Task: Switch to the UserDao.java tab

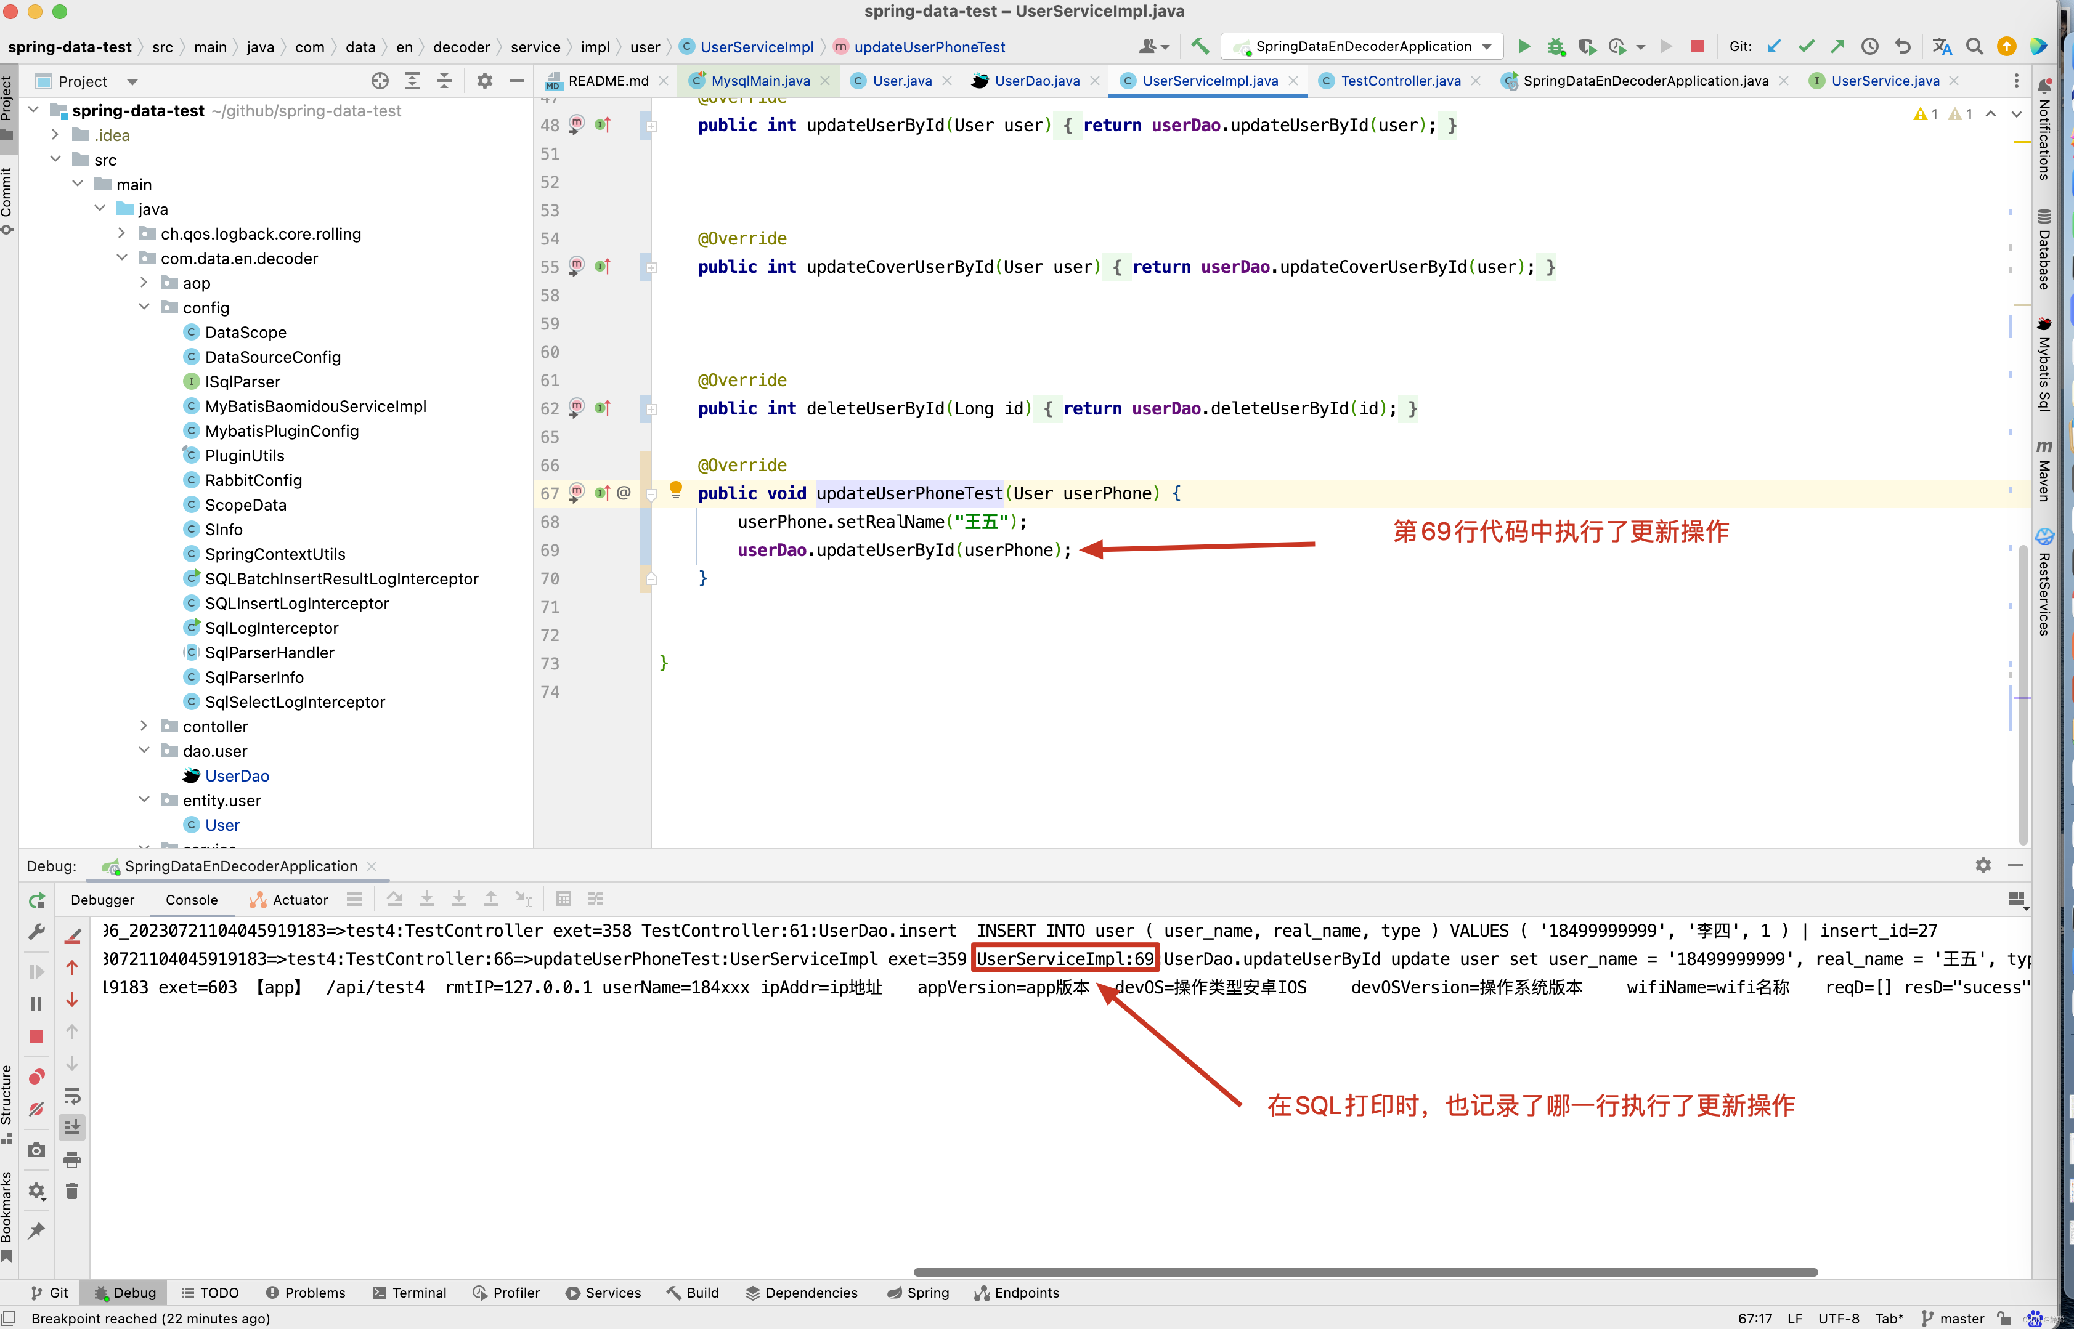Action: tap(1036, 81)
